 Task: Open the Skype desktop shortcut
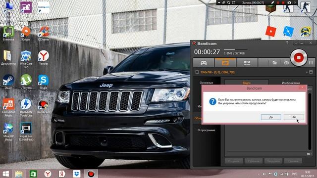pos(44,82)
